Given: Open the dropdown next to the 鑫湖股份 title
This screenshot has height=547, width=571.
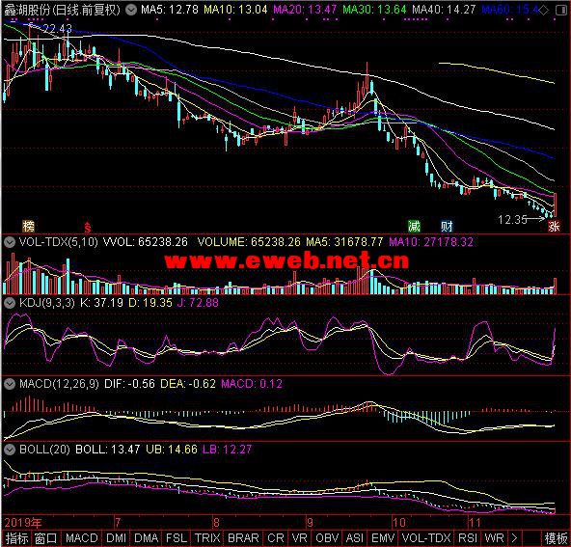Looking at the screenshot, I should (131, 10).
